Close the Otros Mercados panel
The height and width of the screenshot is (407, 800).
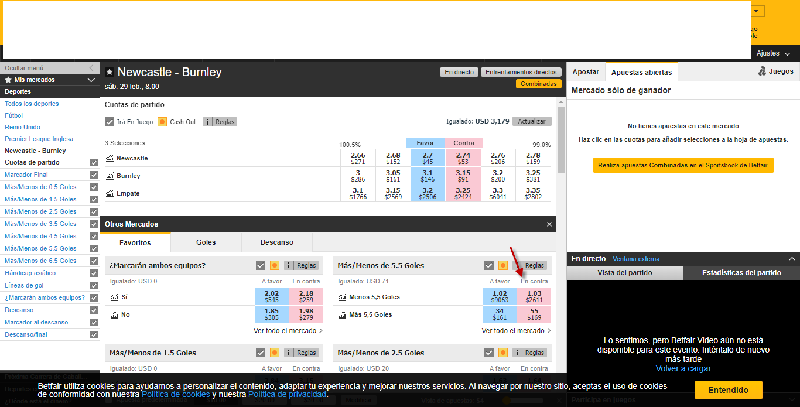[549, 224]
